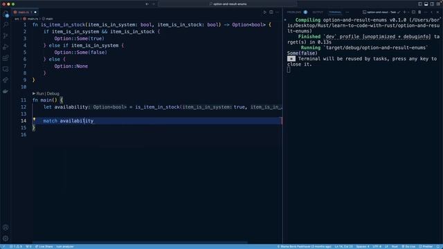Viewport: 443px width, 249px height.
Task: Open editor More Actions ellipsis
Action: (278, 12)
